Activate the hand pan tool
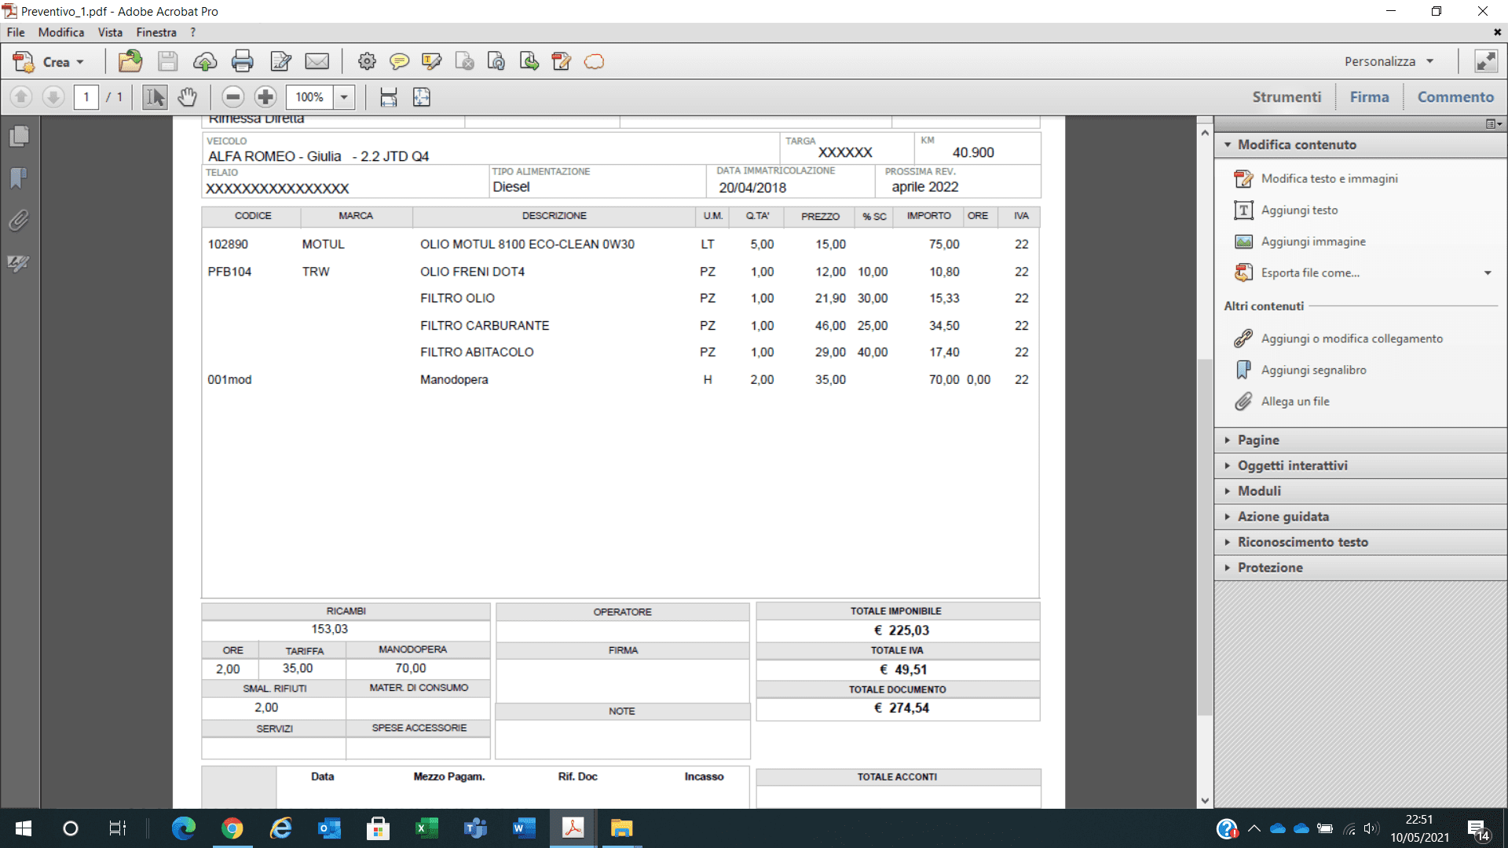Viewport: 1508px width, 848px height. pyautogui.click(x=187, y=97)
